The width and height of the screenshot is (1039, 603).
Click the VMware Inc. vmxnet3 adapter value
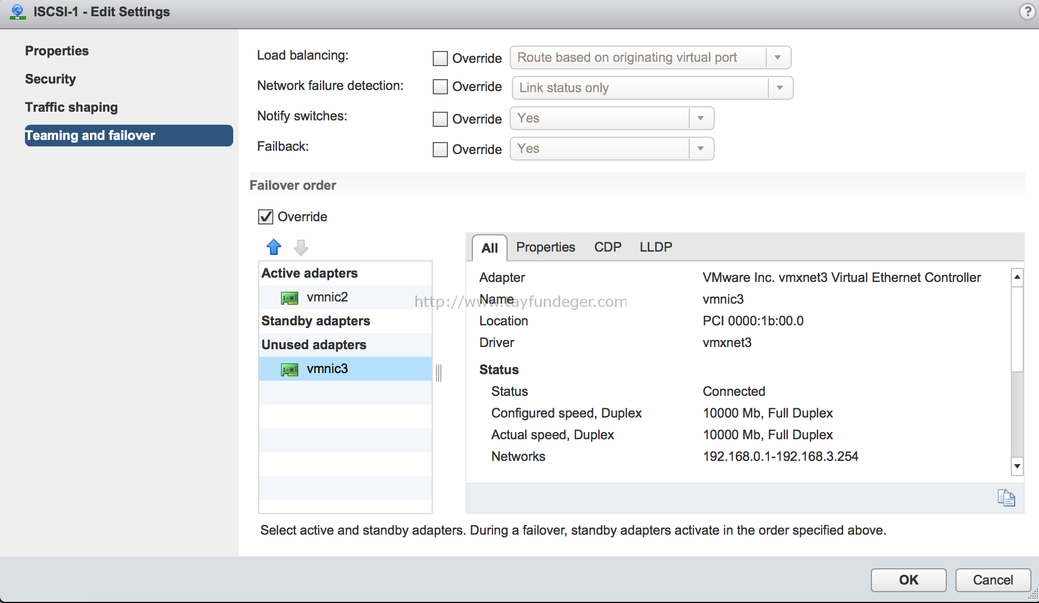click(842, 278)
